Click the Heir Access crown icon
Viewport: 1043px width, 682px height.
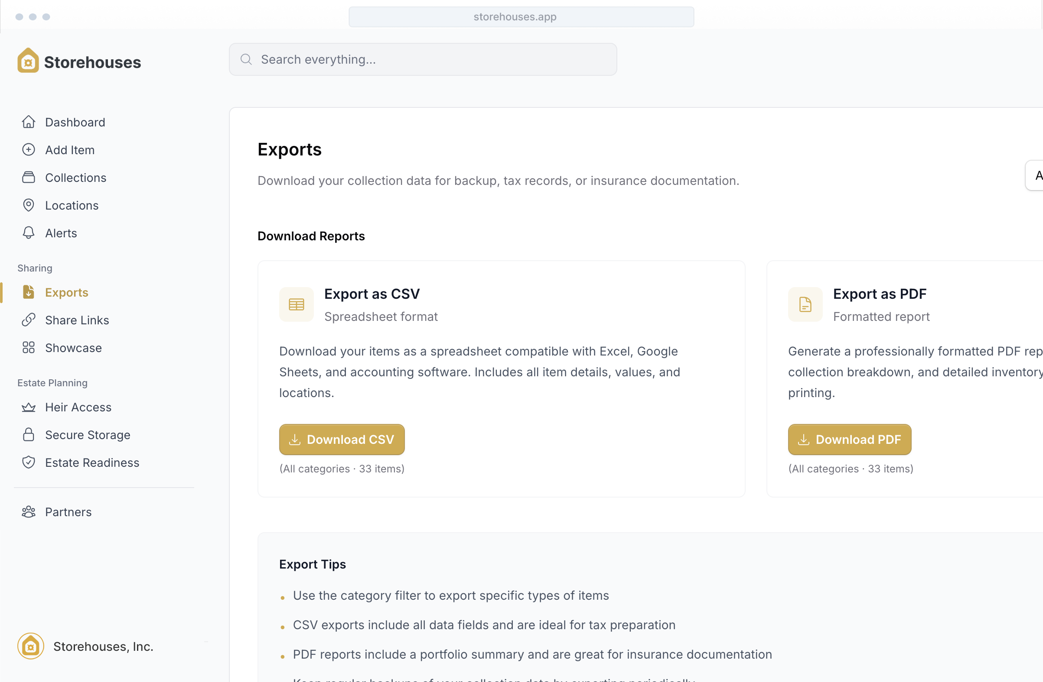tap(29, 407)
